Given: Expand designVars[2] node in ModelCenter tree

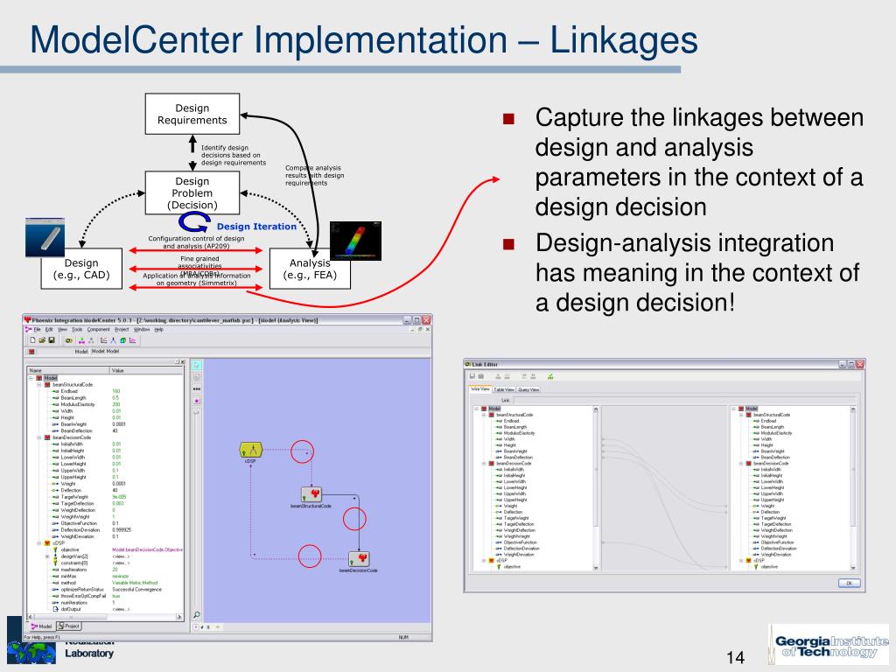Looking at the screenshot, I should tap(47, 556).
